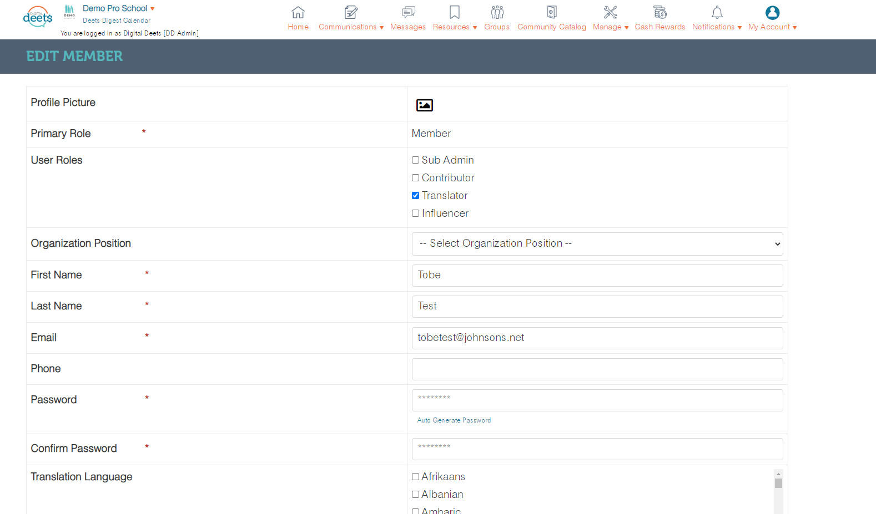This screenshot has height=514, width=876.
Task: Open the Home house icon
Action: tap(298, 12)
